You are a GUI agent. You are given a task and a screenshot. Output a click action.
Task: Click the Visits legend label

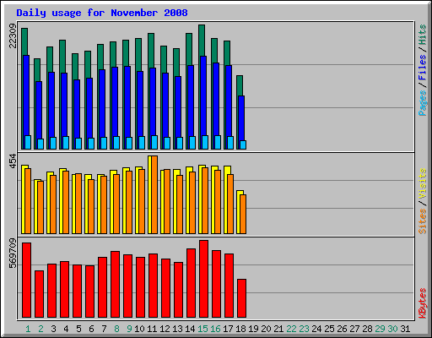point(422,184)
